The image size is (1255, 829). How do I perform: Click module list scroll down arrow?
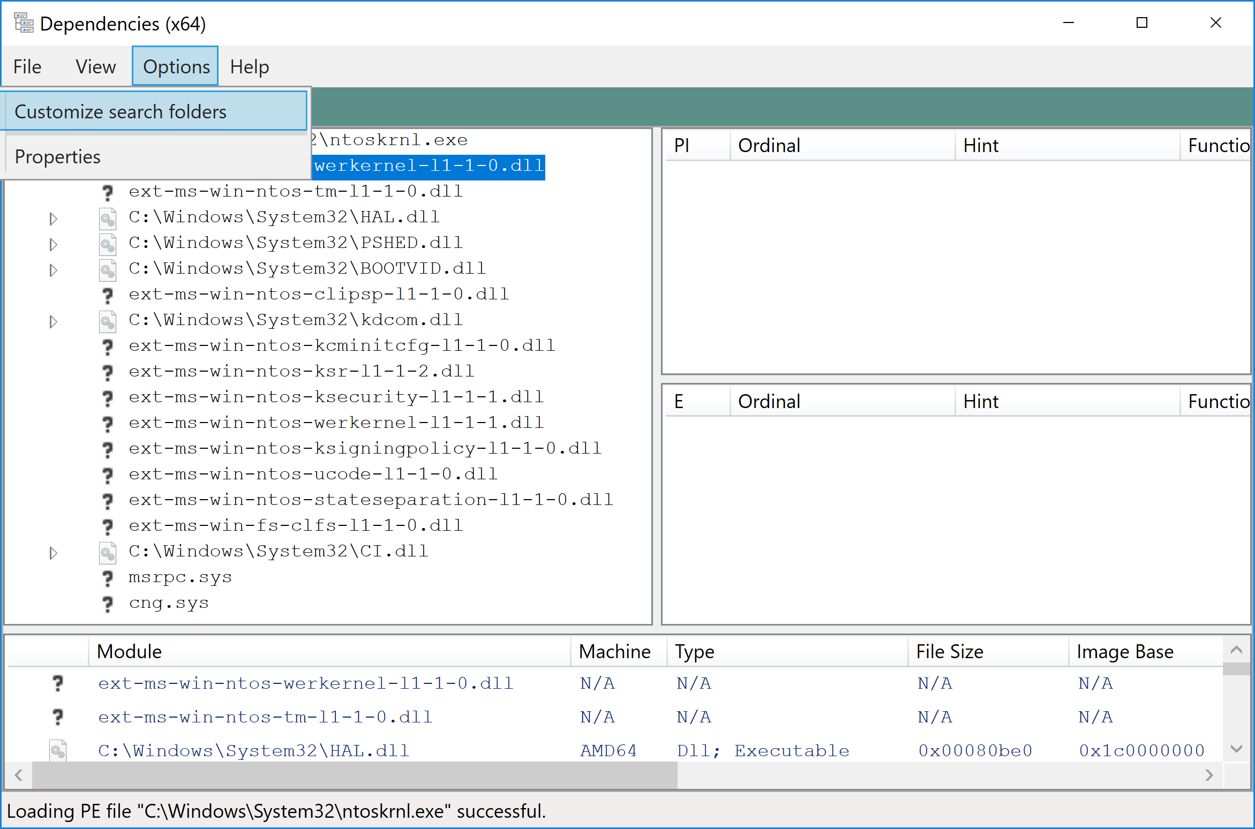(1236, 749)
